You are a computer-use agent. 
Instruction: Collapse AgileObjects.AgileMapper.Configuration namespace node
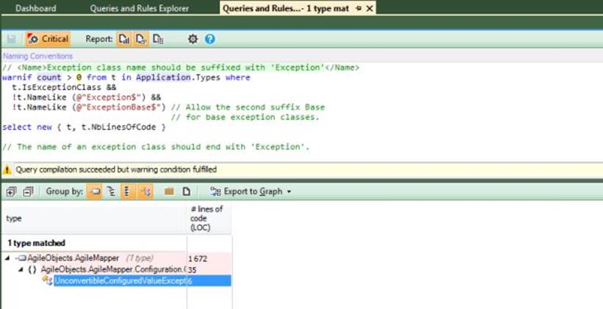pyautogui.click(x=21, y=269)
